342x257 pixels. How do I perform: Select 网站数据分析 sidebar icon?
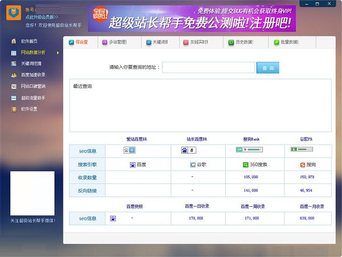pyautogui.click(x=14, y=53)
